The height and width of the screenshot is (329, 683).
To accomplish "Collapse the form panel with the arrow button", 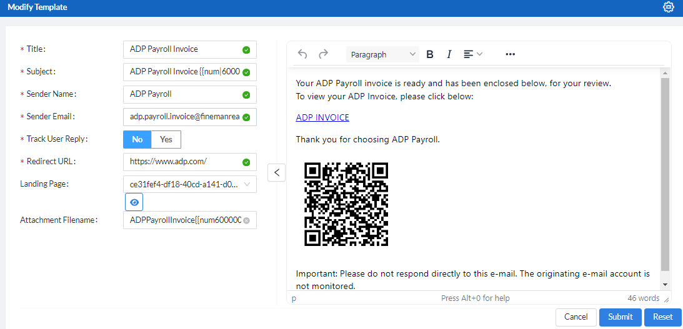I will point(277,172).
